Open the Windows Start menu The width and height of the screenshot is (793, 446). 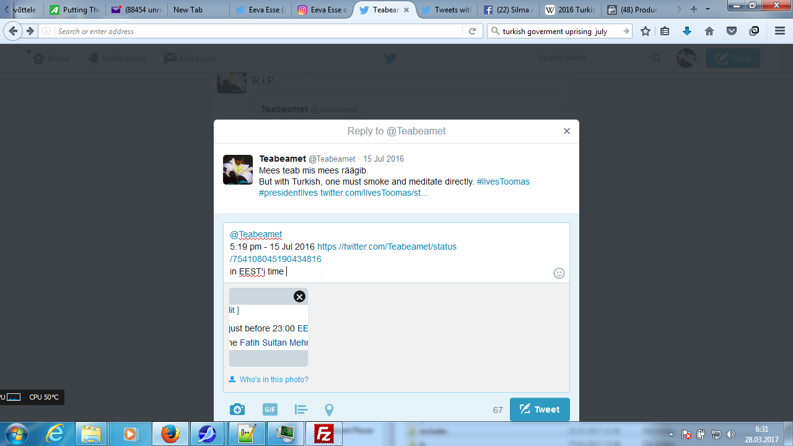pos(15,434)
